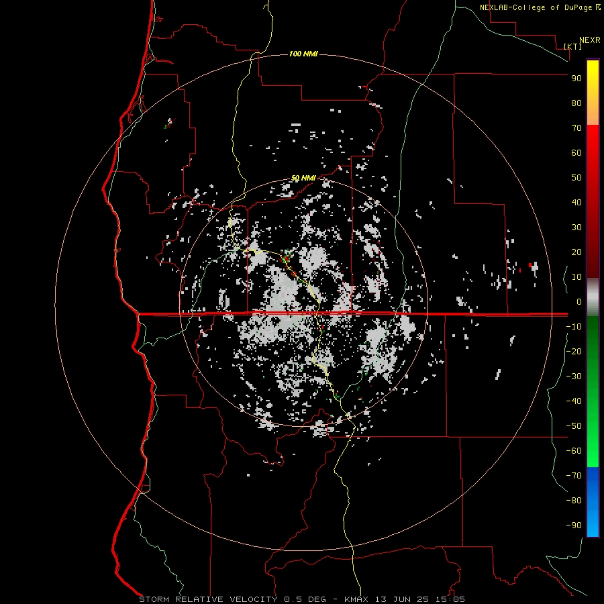Click the "100 NMI" range ring label
604x604 pixels.
(x=303, y=54)
